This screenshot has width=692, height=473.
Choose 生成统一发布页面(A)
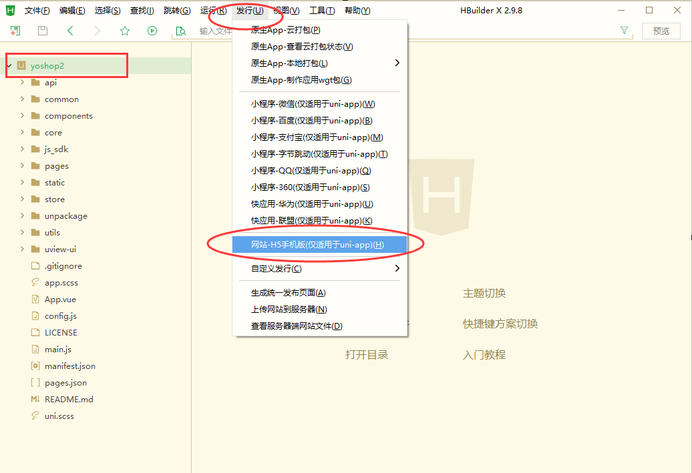pos(319,293)
